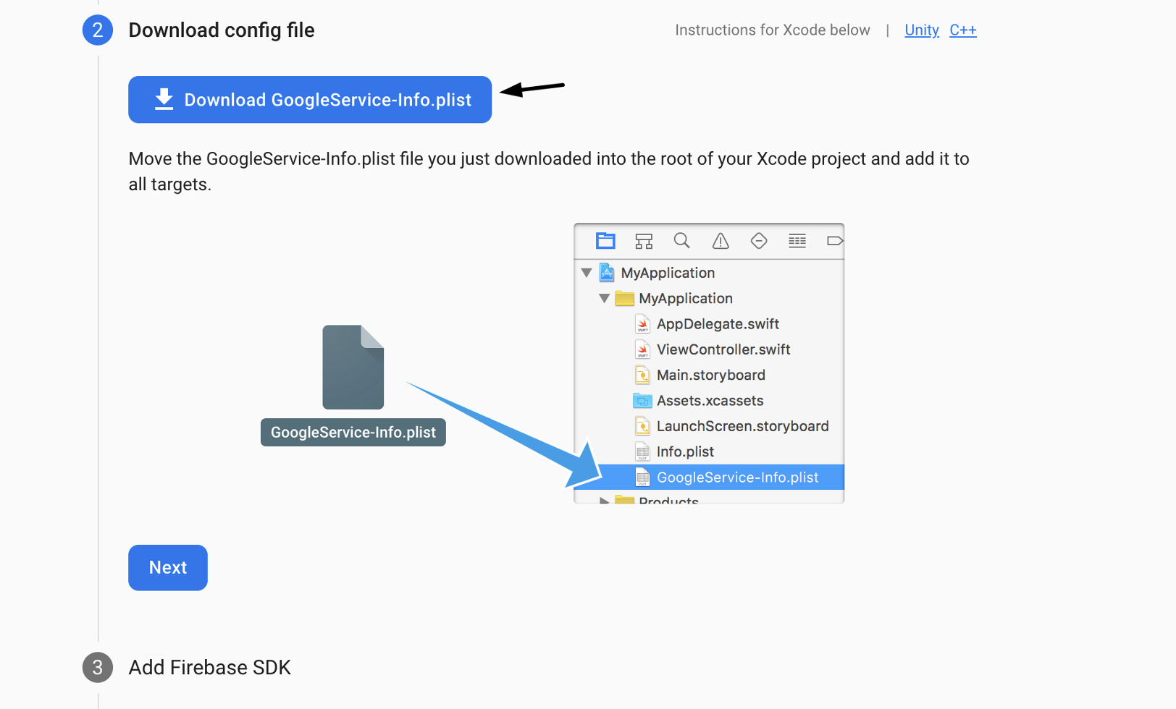The image size is (1176, 709).
Task: Expand the Products folder triangle
Action: 604,501
